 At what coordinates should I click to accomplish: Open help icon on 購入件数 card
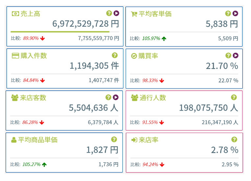click(x=114, y=55)
